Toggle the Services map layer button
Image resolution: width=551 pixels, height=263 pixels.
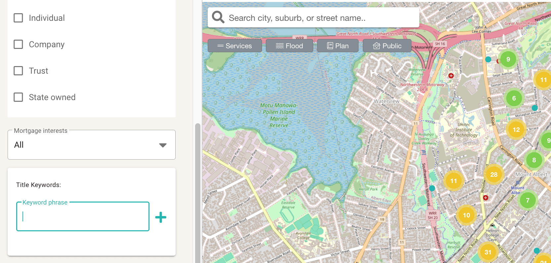(235, 46)
